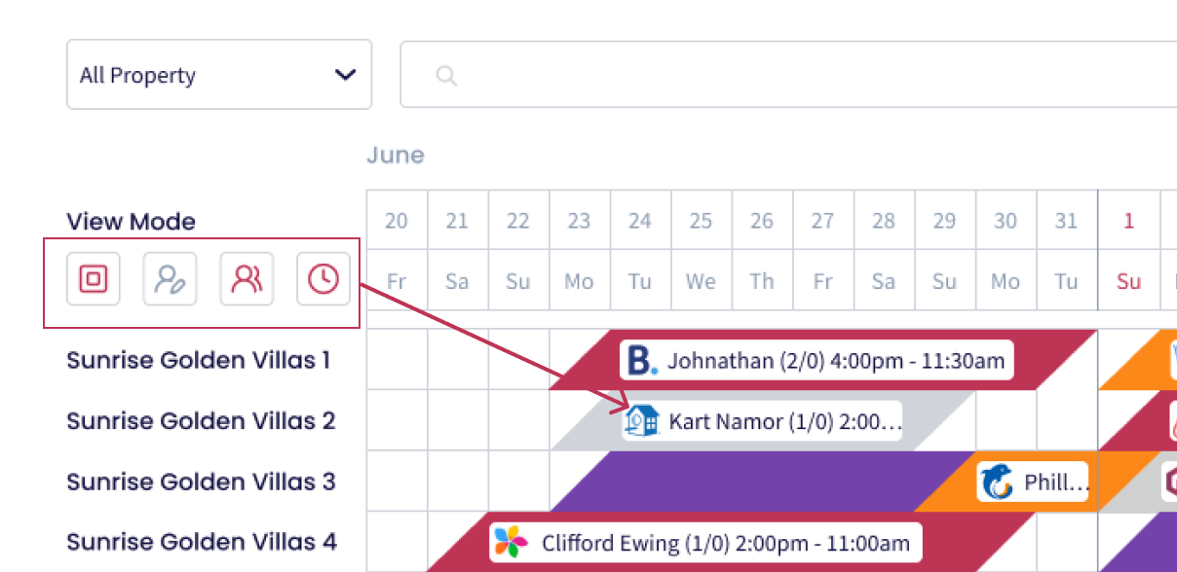Click the pinwheel icon on Clifford Ewing booking
1177x572 pixels.
tap(512, 542)
